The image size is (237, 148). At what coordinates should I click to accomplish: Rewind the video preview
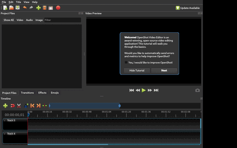(x=138, y=90)
